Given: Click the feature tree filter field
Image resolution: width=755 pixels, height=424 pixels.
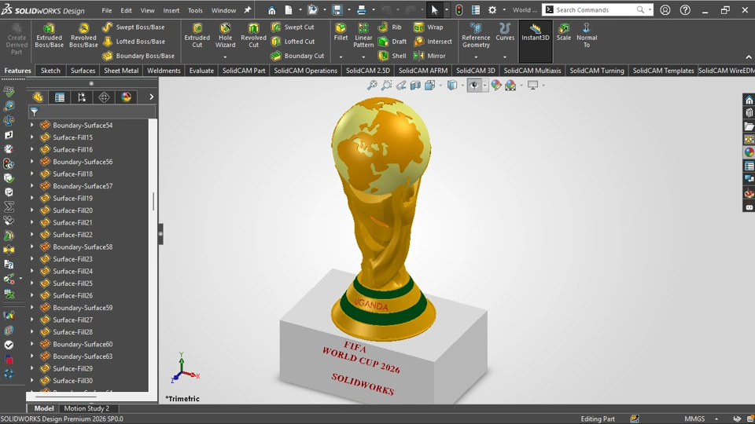Looking at the screenshot, I should coord(91,111).
